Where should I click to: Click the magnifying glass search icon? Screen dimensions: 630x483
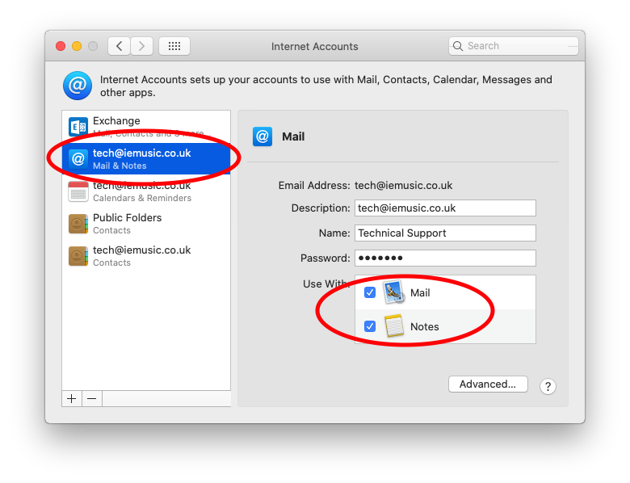pos(458,46)
